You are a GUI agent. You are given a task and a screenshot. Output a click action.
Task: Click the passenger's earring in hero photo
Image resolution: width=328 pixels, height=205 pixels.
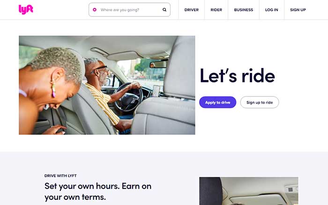[53, 89]
